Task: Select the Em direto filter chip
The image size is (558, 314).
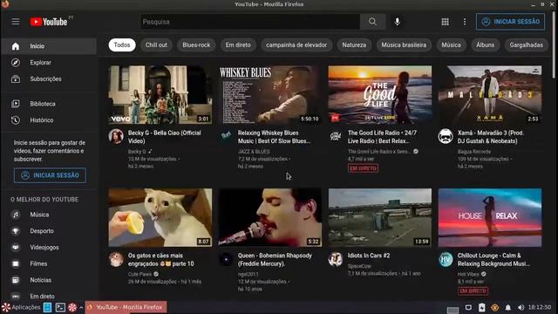Action: (238, 45)
